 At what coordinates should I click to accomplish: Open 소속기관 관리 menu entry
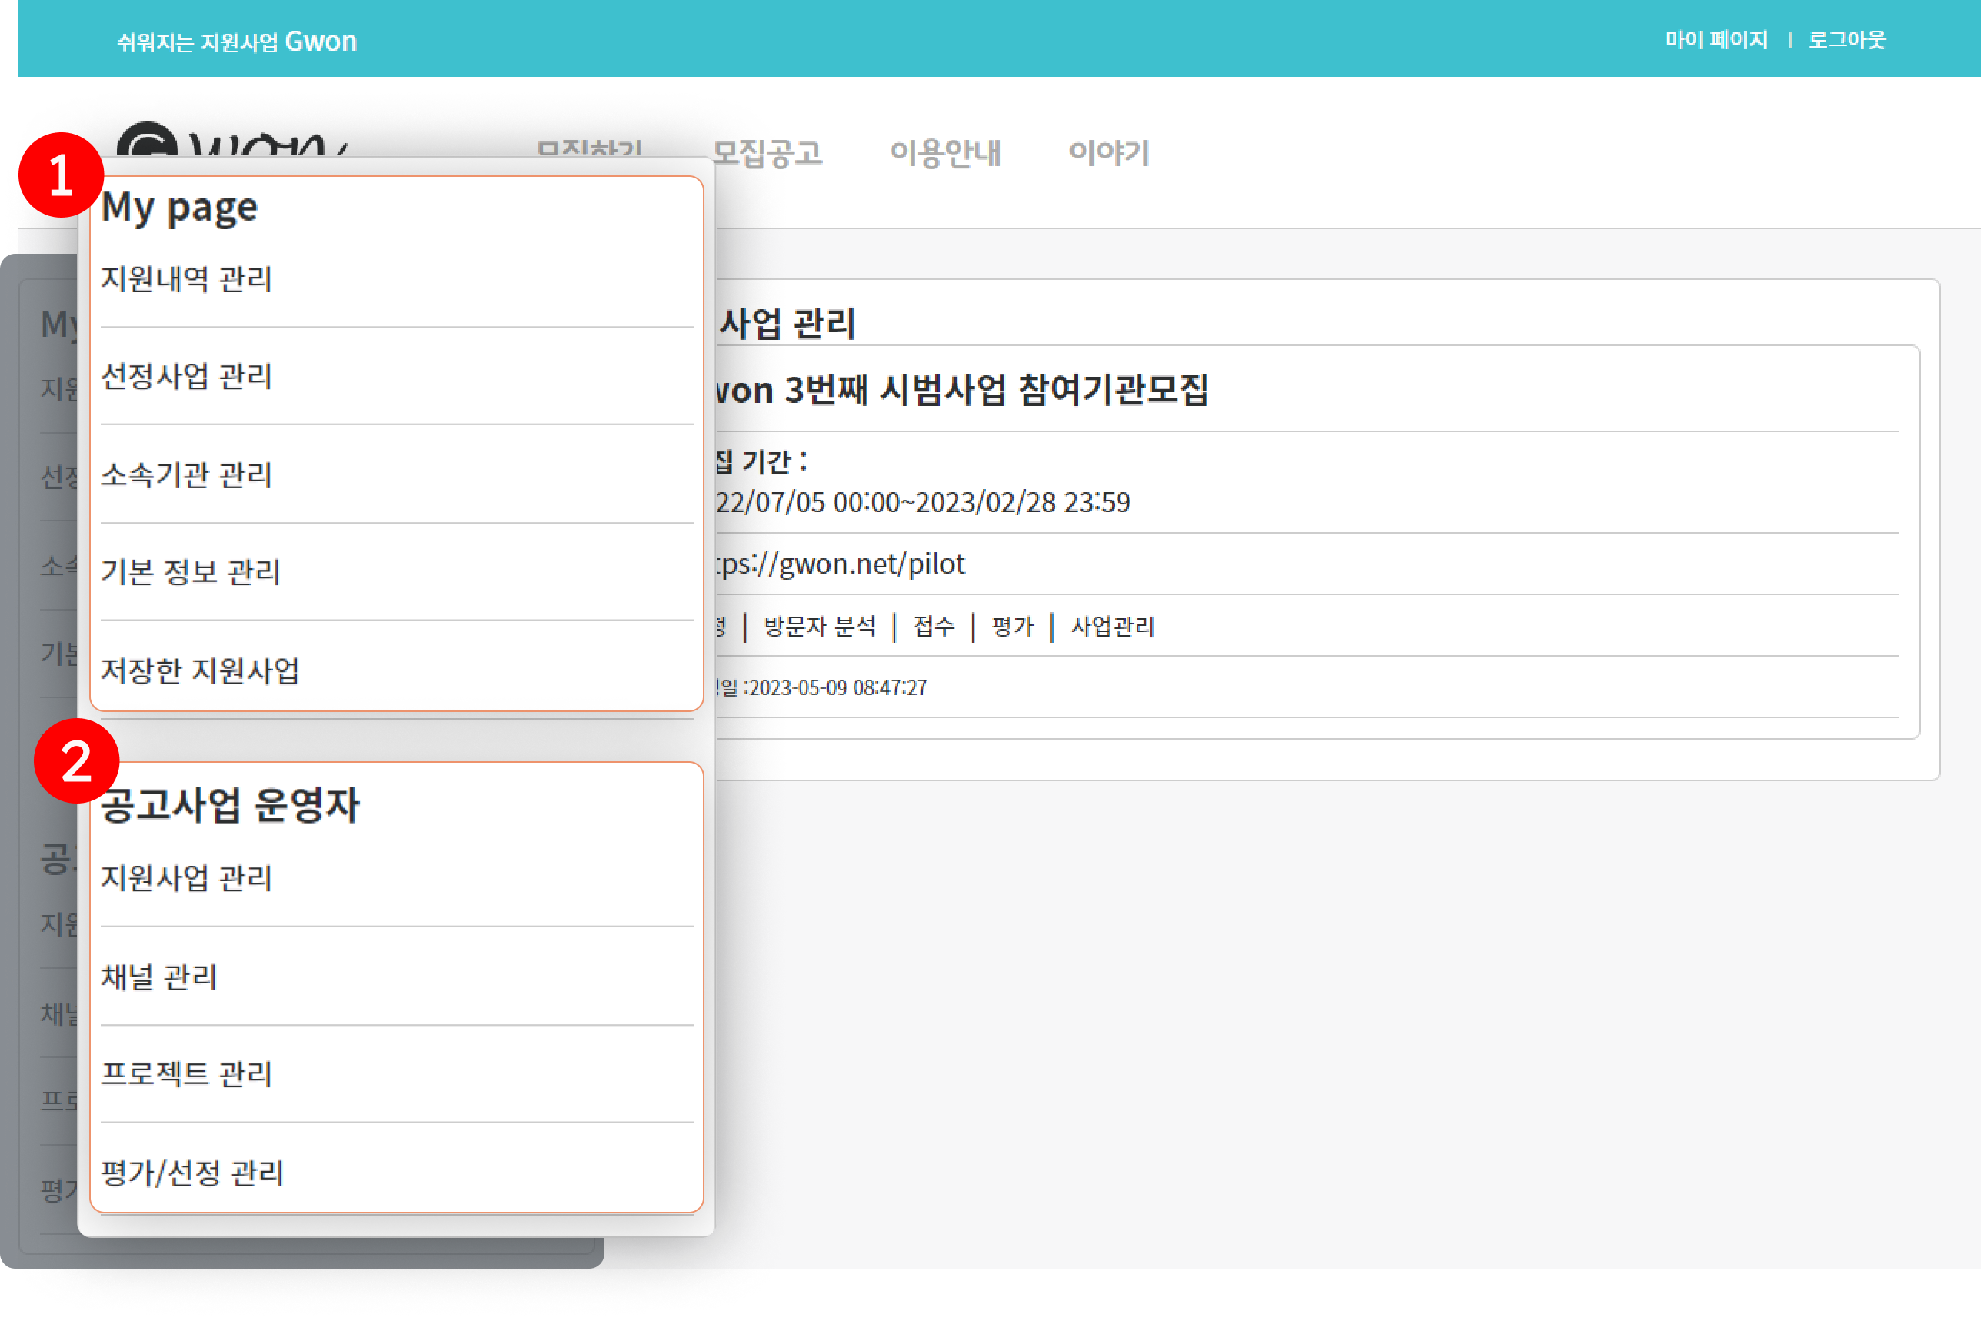186,474
